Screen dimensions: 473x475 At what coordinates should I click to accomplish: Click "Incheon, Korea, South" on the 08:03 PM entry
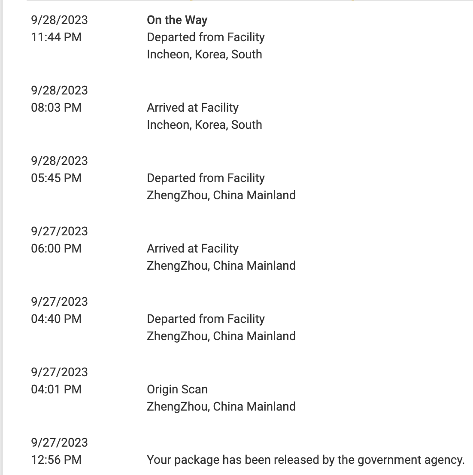click(204, 125)
